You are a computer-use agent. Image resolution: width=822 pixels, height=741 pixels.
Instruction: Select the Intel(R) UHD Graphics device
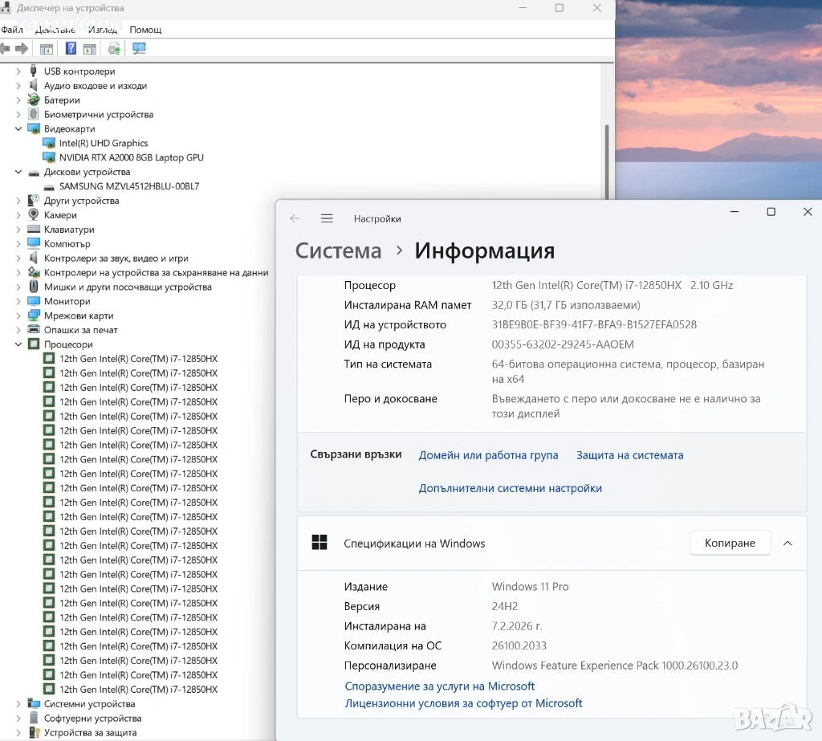point(104,143)
